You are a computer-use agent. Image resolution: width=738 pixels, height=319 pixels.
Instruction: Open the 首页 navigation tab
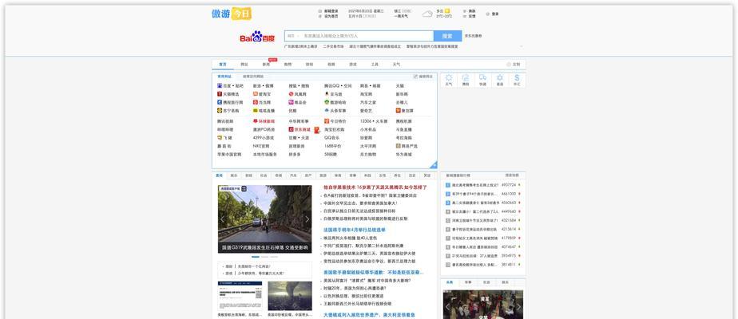pos(222,65)
